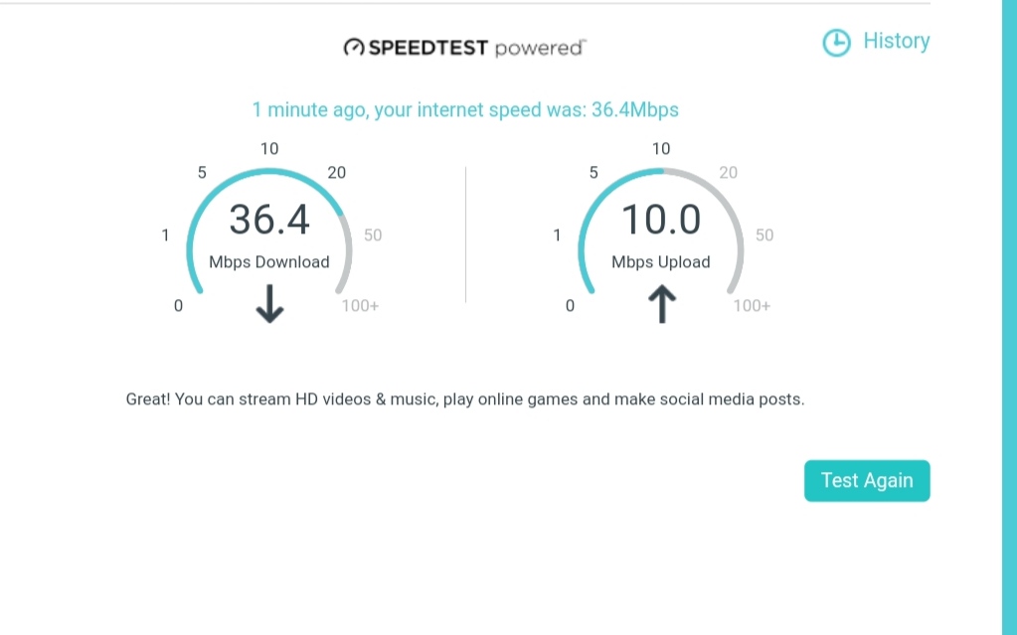Click the upload arrow icon
This screenshot has height=635, width=1017.
pyautogui.click(x=661, y=304)
